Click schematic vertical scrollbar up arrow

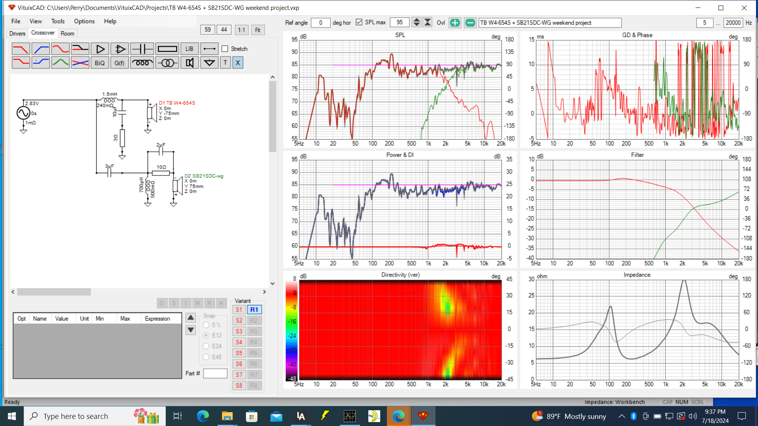coord(272,77)
